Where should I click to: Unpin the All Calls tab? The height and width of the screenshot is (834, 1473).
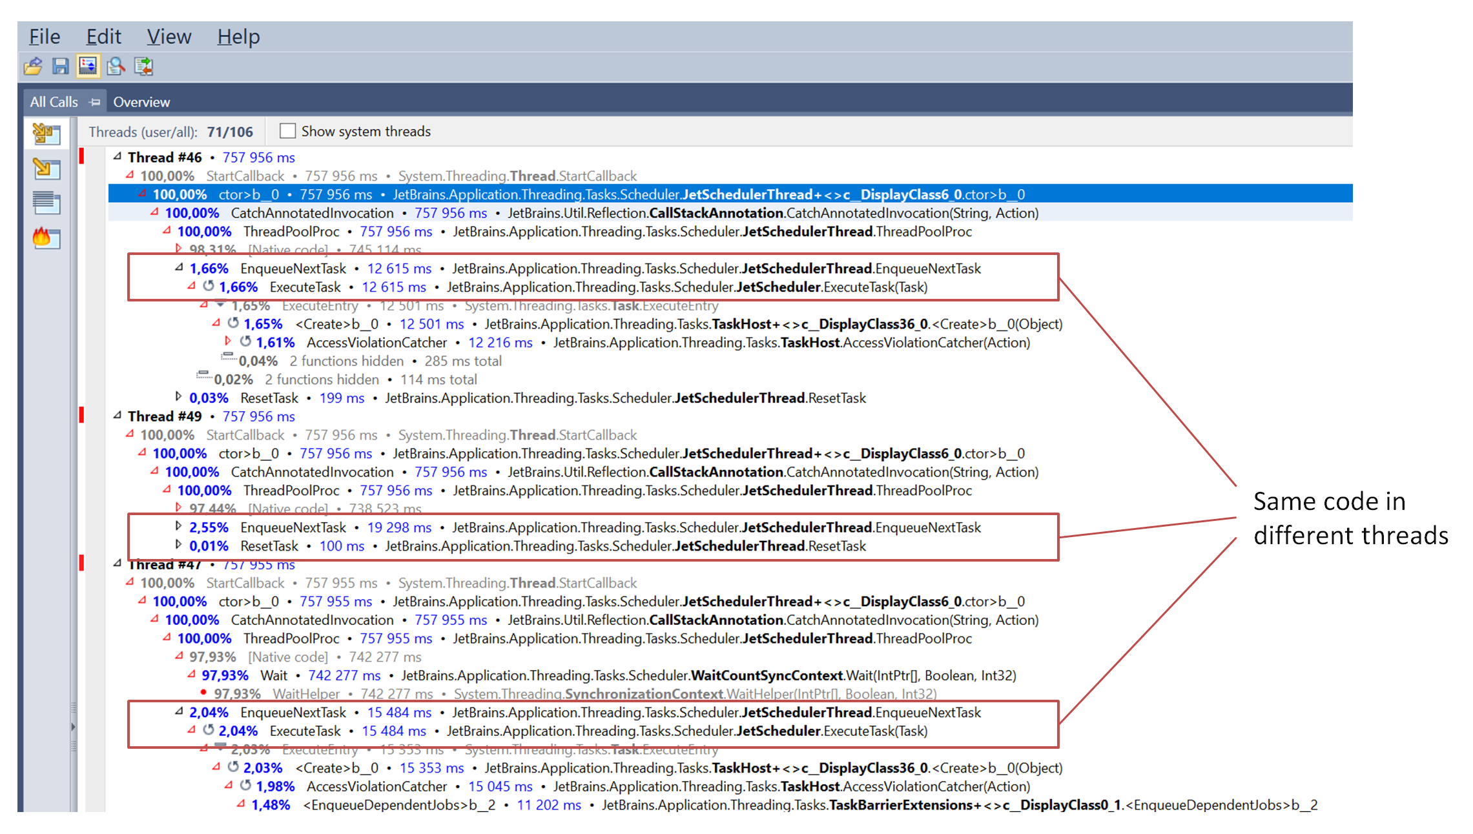94,101
